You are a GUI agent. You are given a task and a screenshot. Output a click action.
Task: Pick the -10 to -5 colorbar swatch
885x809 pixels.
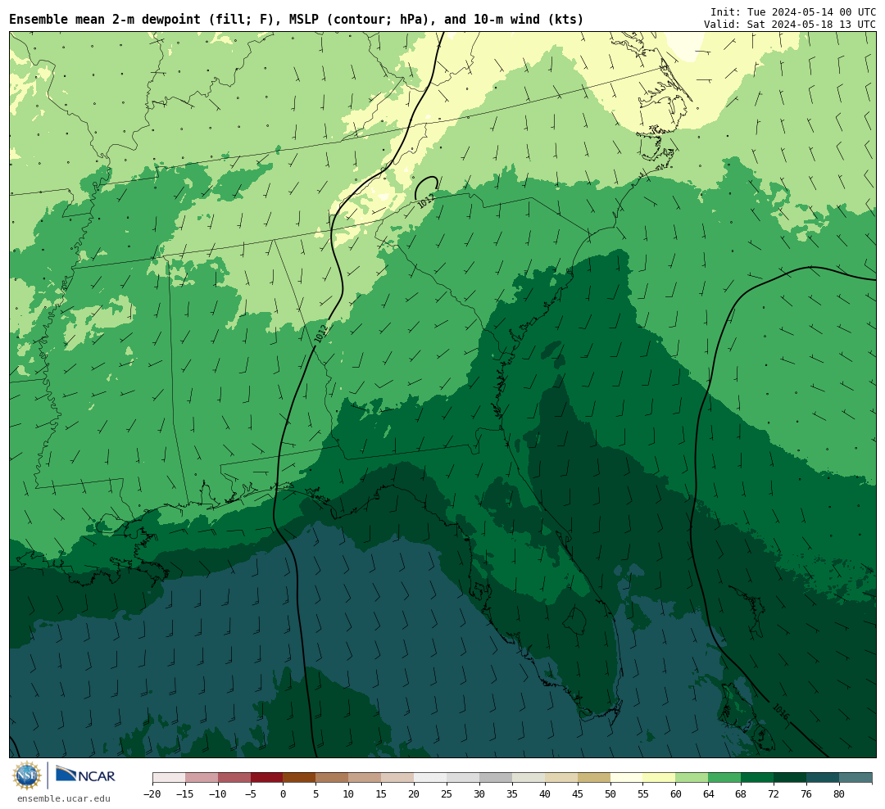pyautogui.click(x=234, y=777)
